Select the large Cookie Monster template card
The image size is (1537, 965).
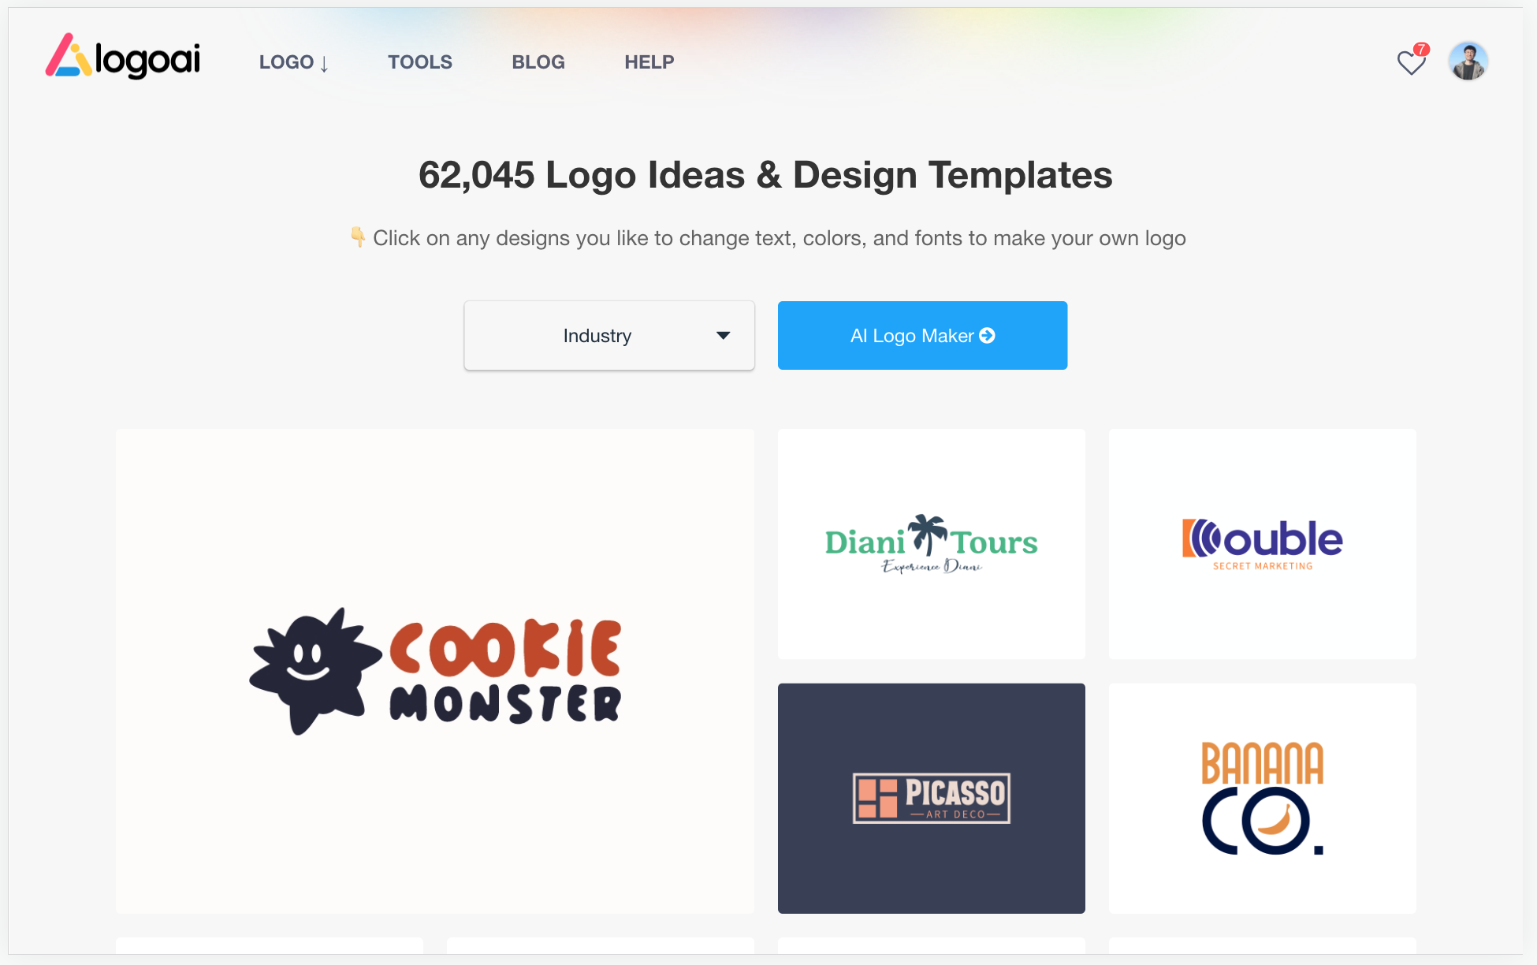coord(435,671)
